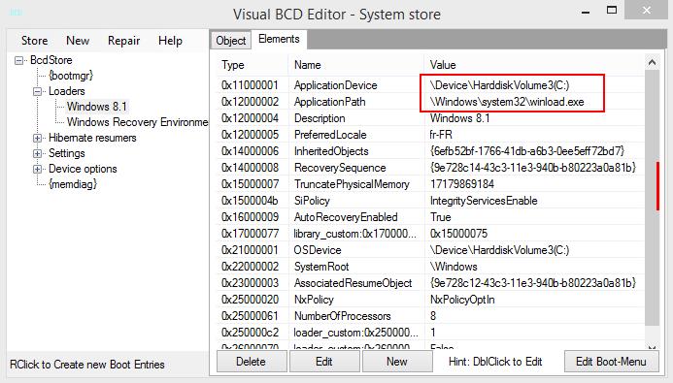Open the Repair menu
673x383 pixels.
pyautogui.click(x=123, y=41)
